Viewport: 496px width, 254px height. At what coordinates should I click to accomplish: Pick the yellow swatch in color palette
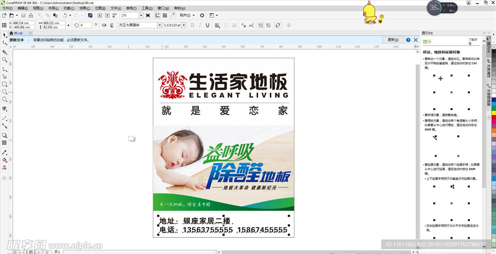[x=494, y=113]
